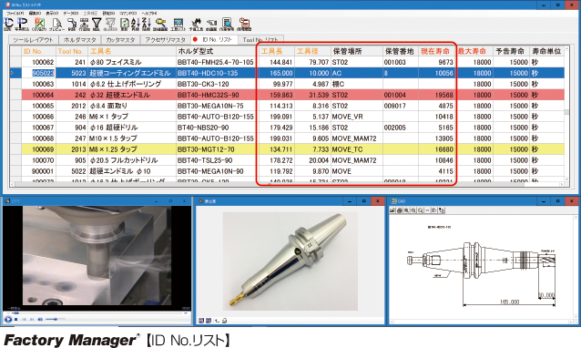
Task: Open the ファイル menu
Action: tap(15, 13)
